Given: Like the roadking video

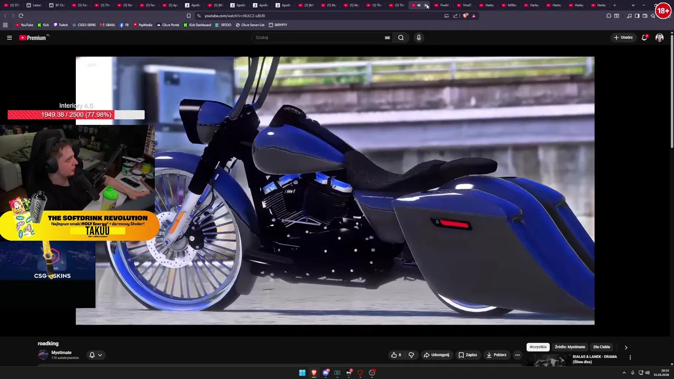Looking at the screenshot, I should click(x=396, y=355).
